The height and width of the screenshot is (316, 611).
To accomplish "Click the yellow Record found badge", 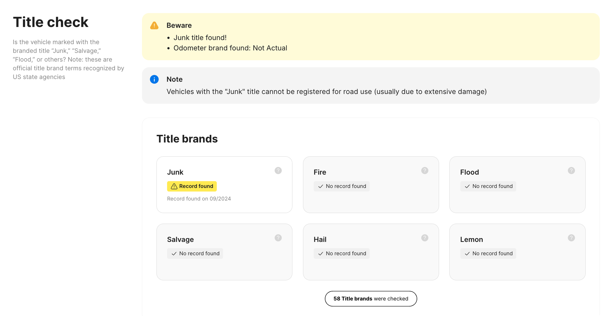I will click(192, 186).
